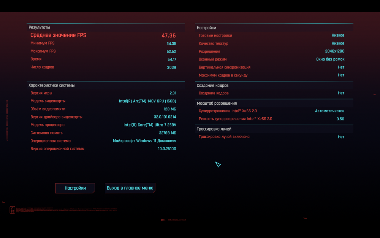Click the Готовые настройки value Низкое
The width and height of the screenshot is (380, 238).
(338, 35)
